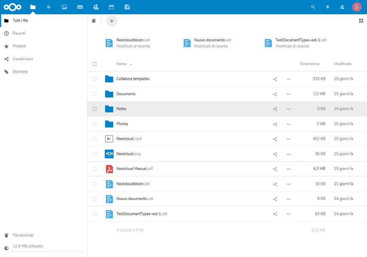This screenshot has width=367, height=257.
Task: Open the 12.6 MB utilizzato quota entry
Action: [44, 248]
